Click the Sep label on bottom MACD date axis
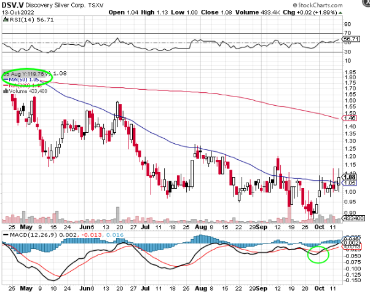Image resolution: width=370 pixels, height=292 pixels. click(262, 288)
